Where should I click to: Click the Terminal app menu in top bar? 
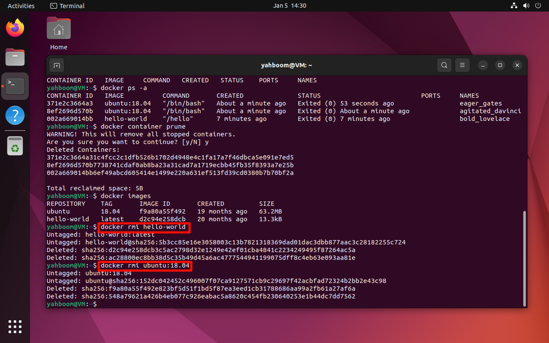[x=67, y=6]
